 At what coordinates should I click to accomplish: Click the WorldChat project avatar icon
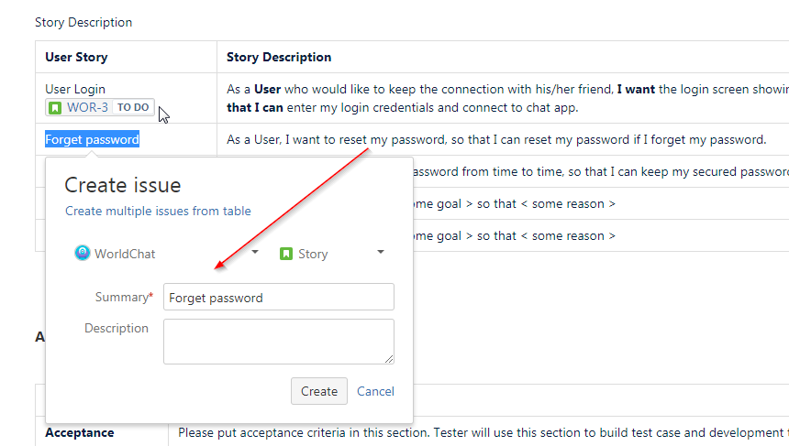pyautogui.click(x=83, y=253)
